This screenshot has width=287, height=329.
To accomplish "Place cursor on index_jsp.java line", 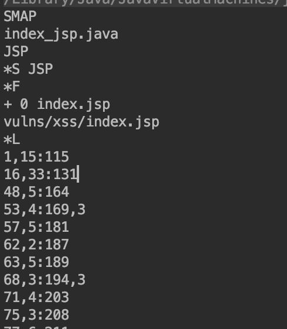I will [61, 34].
